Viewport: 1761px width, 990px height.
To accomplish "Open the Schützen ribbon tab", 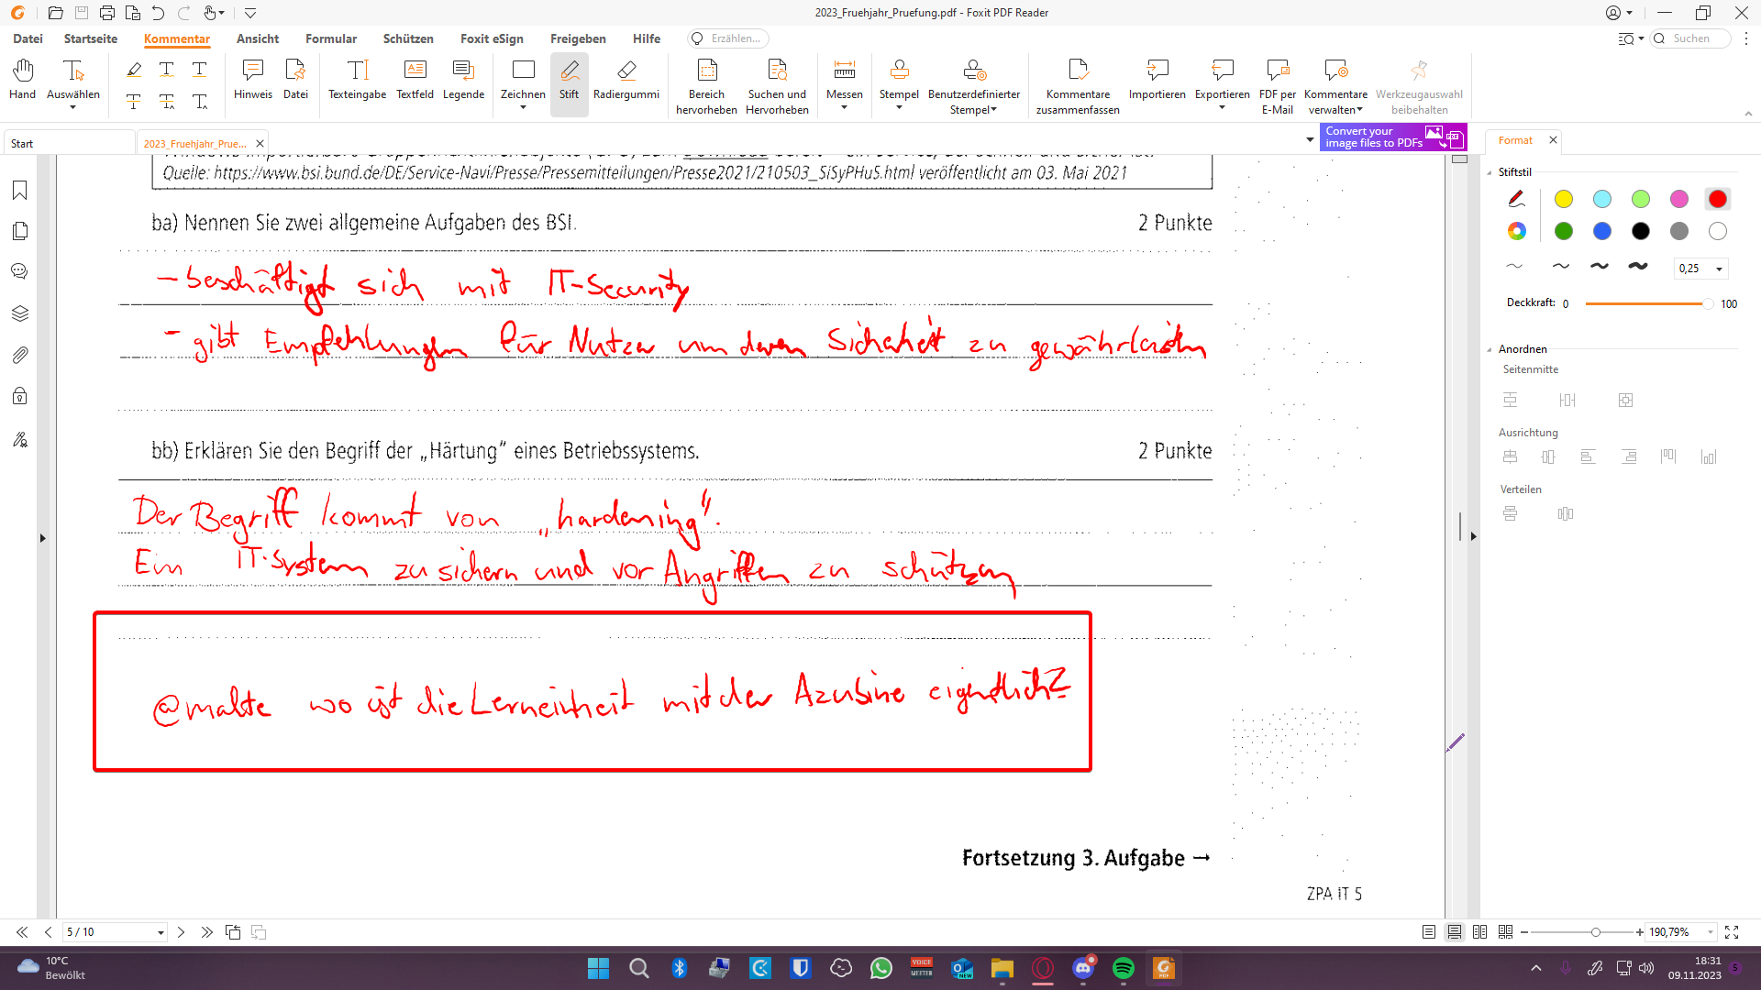I will pyautogui.click(x=408, y=38).
